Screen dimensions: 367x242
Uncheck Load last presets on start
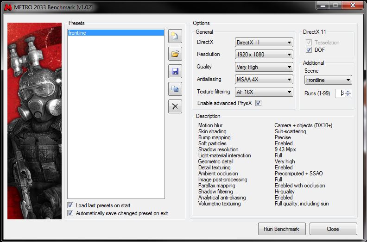click(70, 205)
